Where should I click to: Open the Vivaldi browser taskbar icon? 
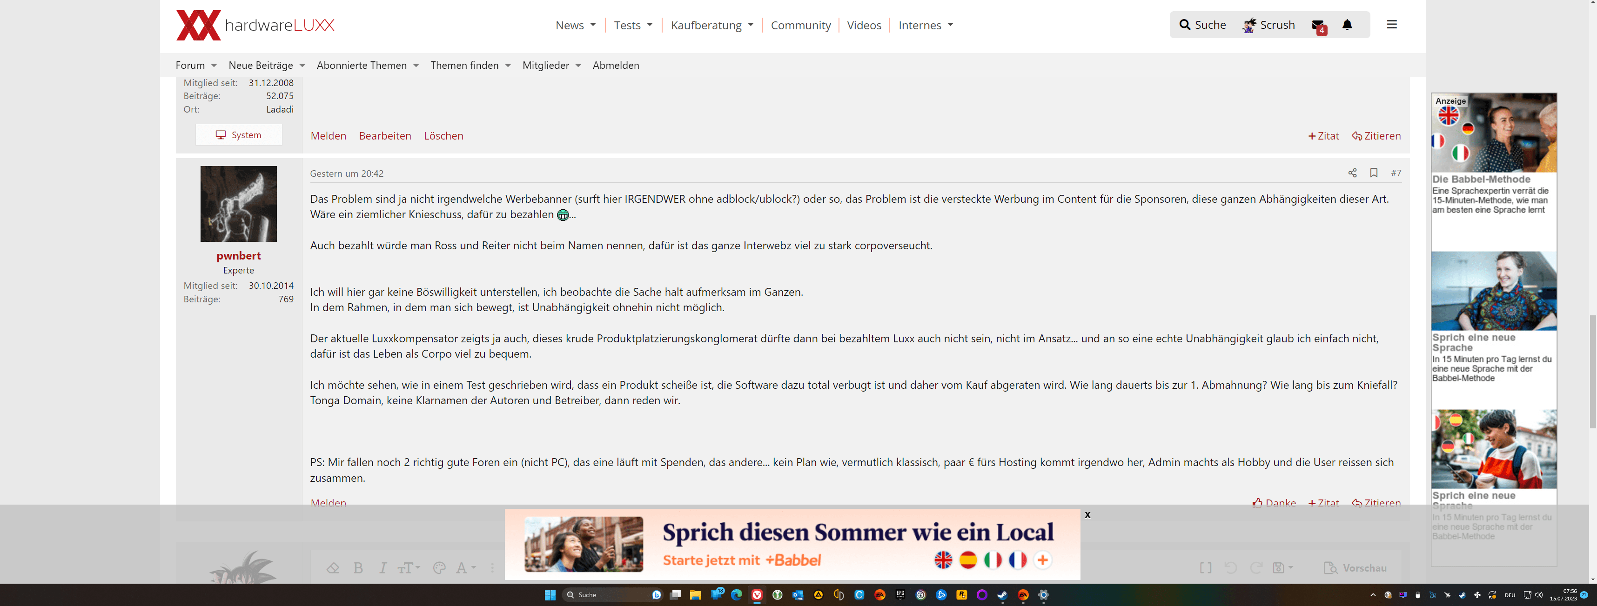click(x=757, y=595)
